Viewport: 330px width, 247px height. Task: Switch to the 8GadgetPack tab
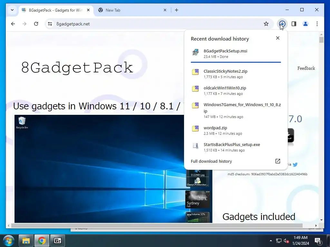[56, 10]
